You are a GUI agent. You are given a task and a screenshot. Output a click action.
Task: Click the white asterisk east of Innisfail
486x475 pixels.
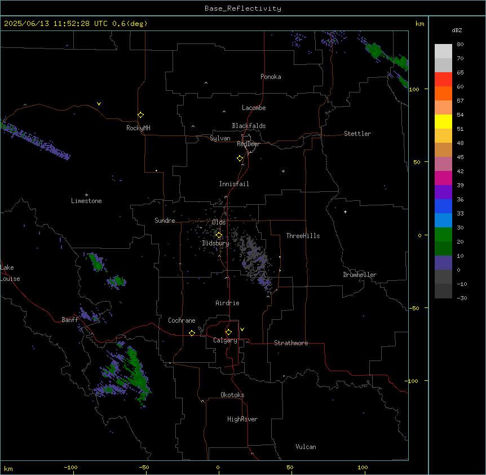[283, 171]
